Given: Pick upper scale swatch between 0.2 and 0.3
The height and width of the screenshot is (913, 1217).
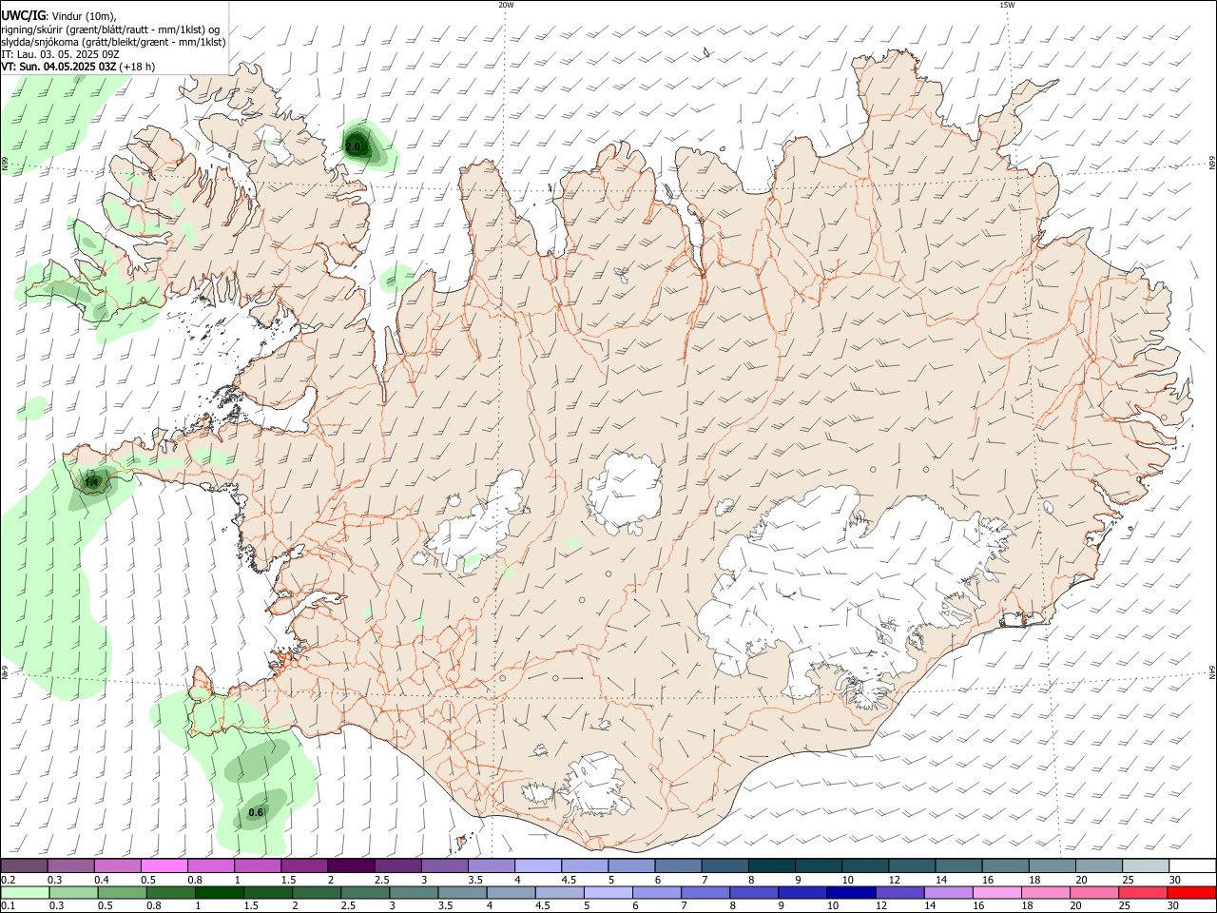Looking at the screenshot, I should [24, 865].
